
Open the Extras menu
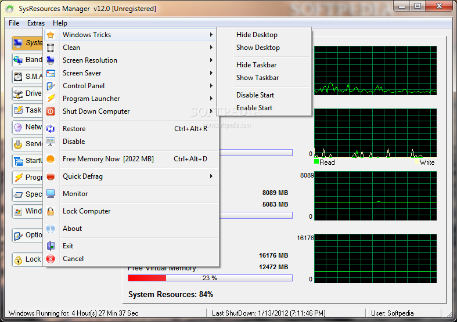tap(36, 23)
